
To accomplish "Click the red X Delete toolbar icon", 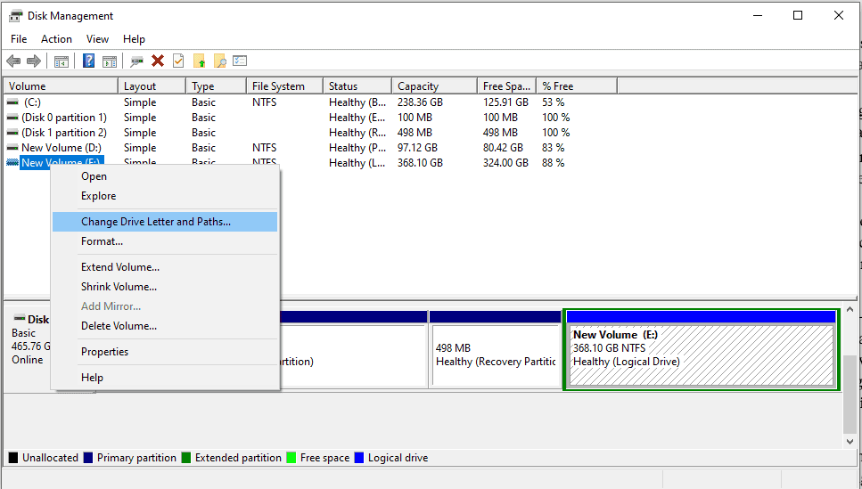I will (x=158, y=61).
